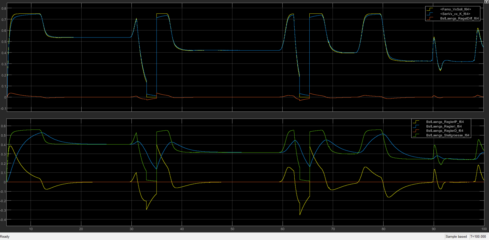Screen dimensions: 489x240
Task: Toggle visibility of <Famo_VxSoll_f64> legend entry
Action: click(x=455, y=9)
